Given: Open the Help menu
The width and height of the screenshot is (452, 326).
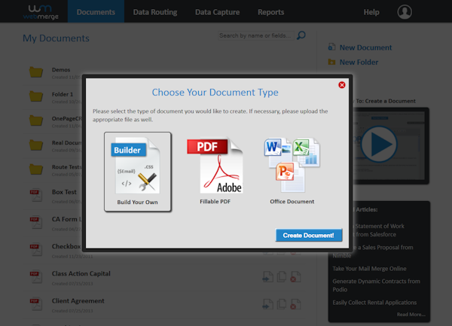Looking at the screenshot, I should 371,12.
